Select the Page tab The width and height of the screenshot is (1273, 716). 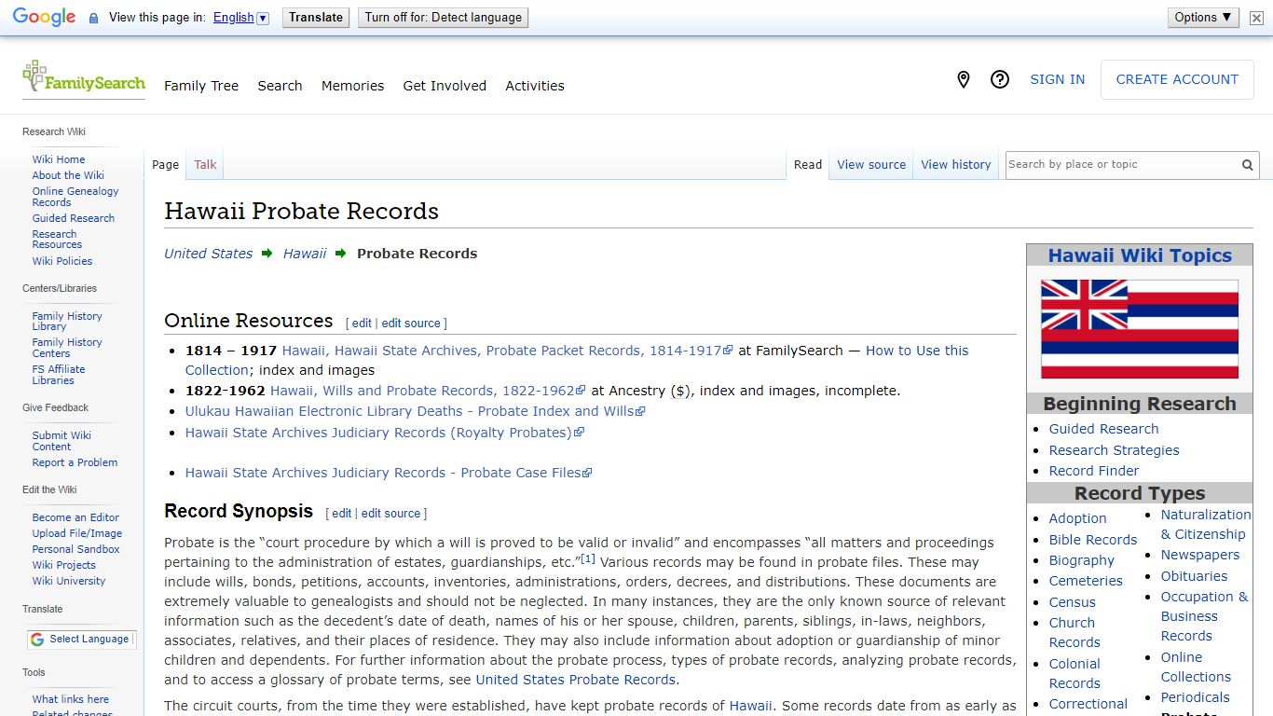(165, 164)
